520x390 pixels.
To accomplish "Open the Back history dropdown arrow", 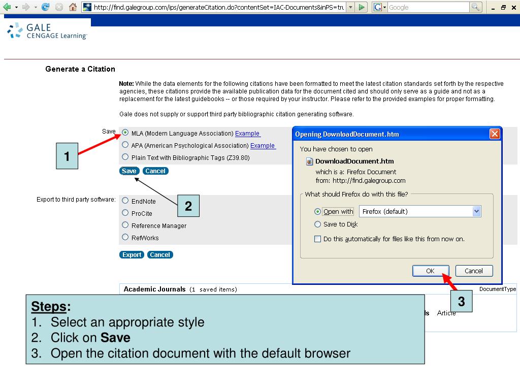I will (16, 7).
